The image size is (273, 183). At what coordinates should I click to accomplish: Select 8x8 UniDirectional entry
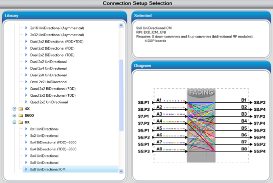[x=44, y=162]
